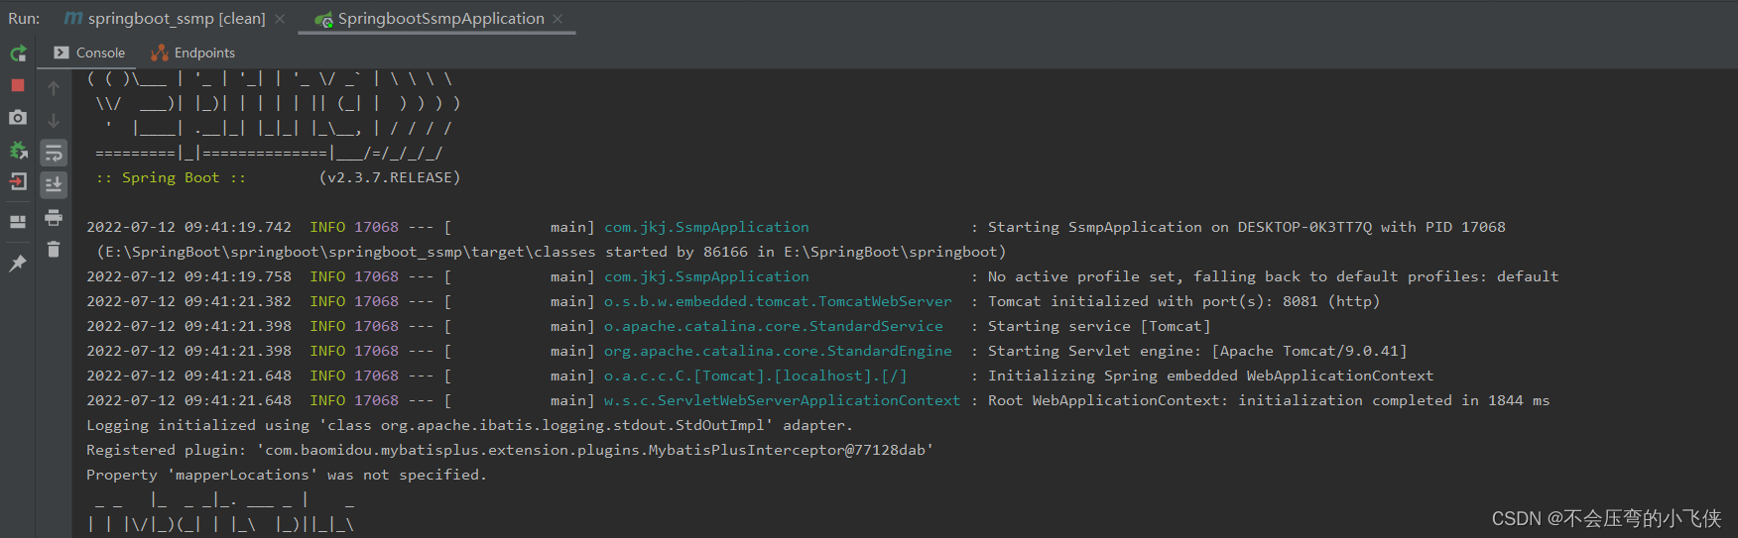Click the red exit icon
The height and width of the screenshot is (538, 1738).
[18, 181]
